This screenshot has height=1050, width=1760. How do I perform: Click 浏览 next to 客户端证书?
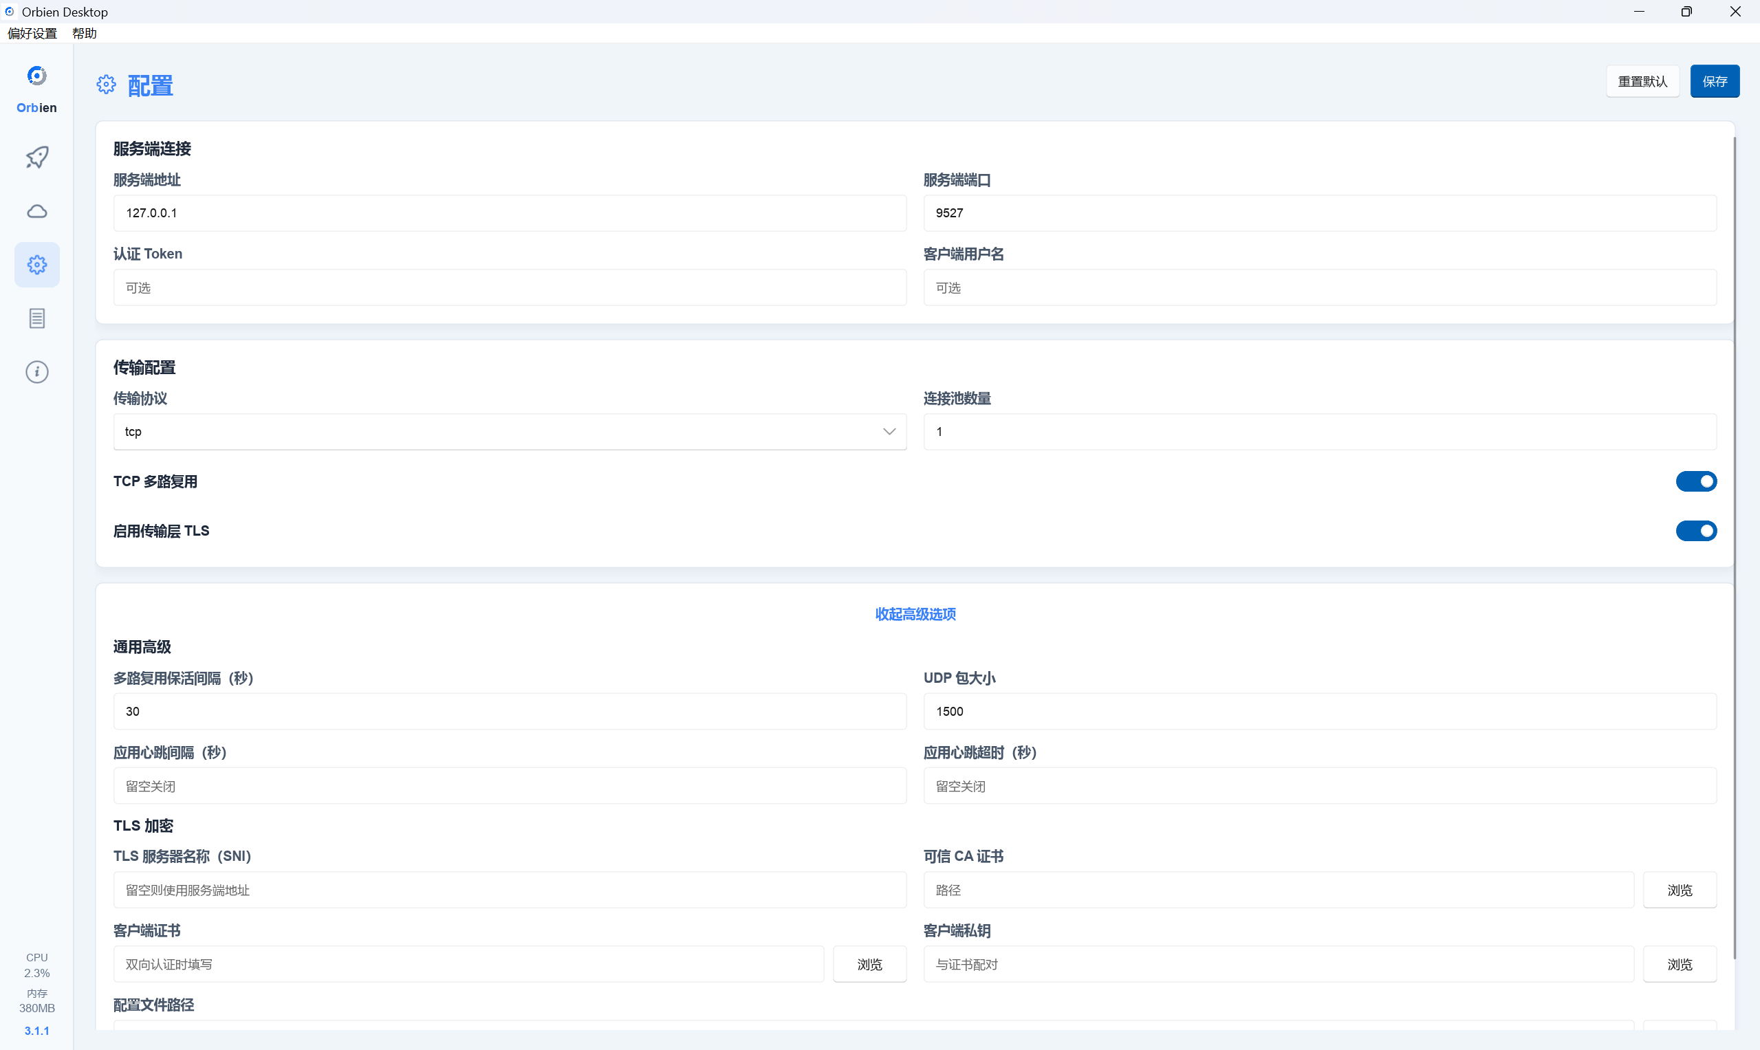coord(869,964)
